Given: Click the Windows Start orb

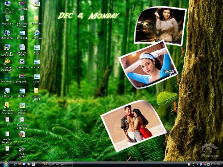Looking at the screenshot, I should [6, 164].
